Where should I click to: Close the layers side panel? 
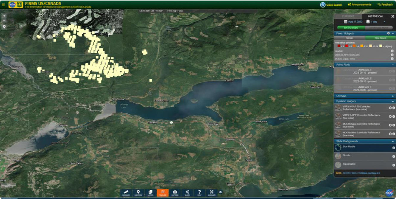tap(392, 16)
